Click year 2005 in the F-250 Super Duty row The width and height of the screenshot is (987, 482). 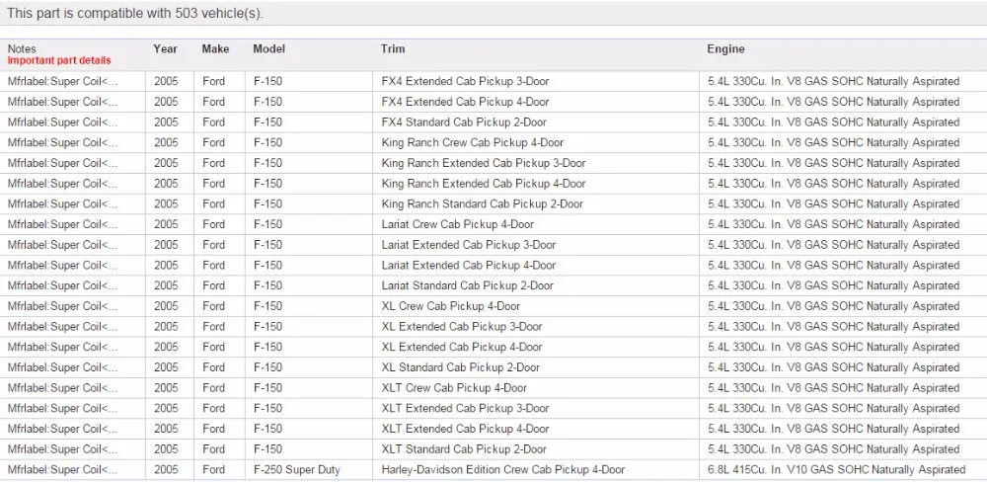[166, 470]
